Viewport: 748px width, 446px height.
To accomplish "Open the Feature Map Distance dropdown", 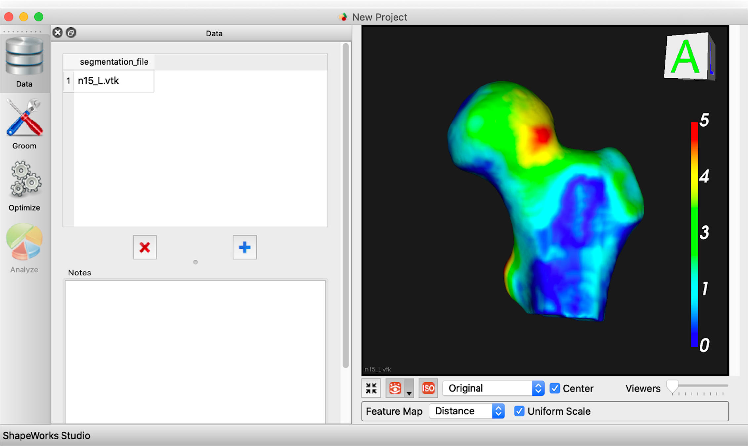I will [467, 411].
